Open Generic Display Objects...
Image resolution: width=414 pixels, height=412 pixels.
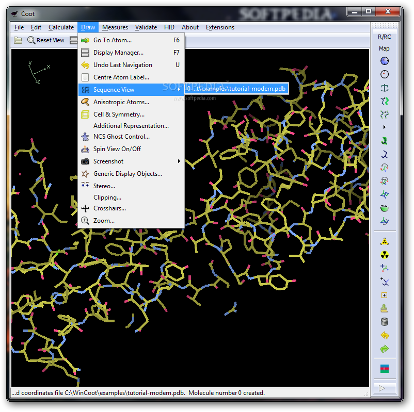(131, 174)
